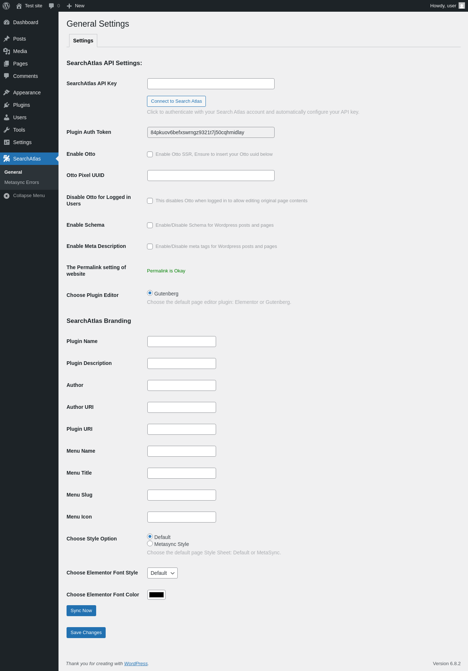Select the Default style radio option
The height and width of the screenshot is (671, 468).
point(150,536)
